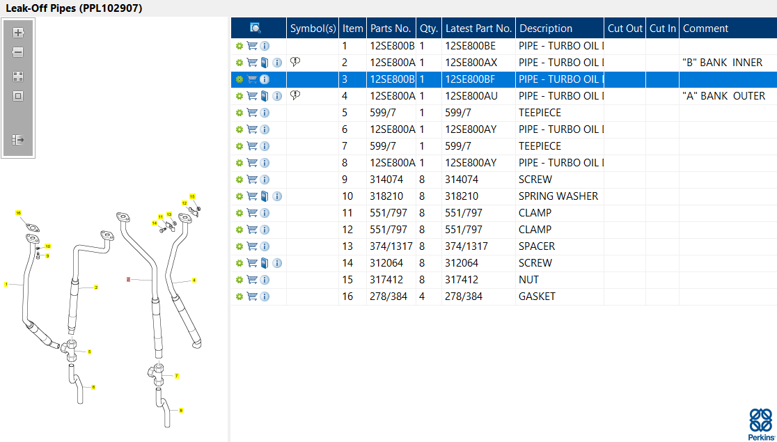The height and width of the screenshot is (442, 777).
Task: Sort by the Symbol(s) column header
Action: 313,29
